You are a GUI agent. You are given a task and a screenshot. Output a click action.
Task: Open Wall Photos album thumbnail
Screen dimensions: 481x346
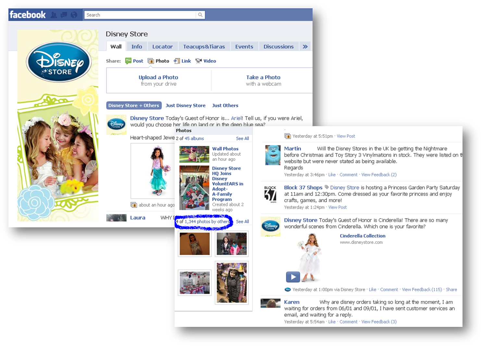pyautogui.click(x=194, y=154)
